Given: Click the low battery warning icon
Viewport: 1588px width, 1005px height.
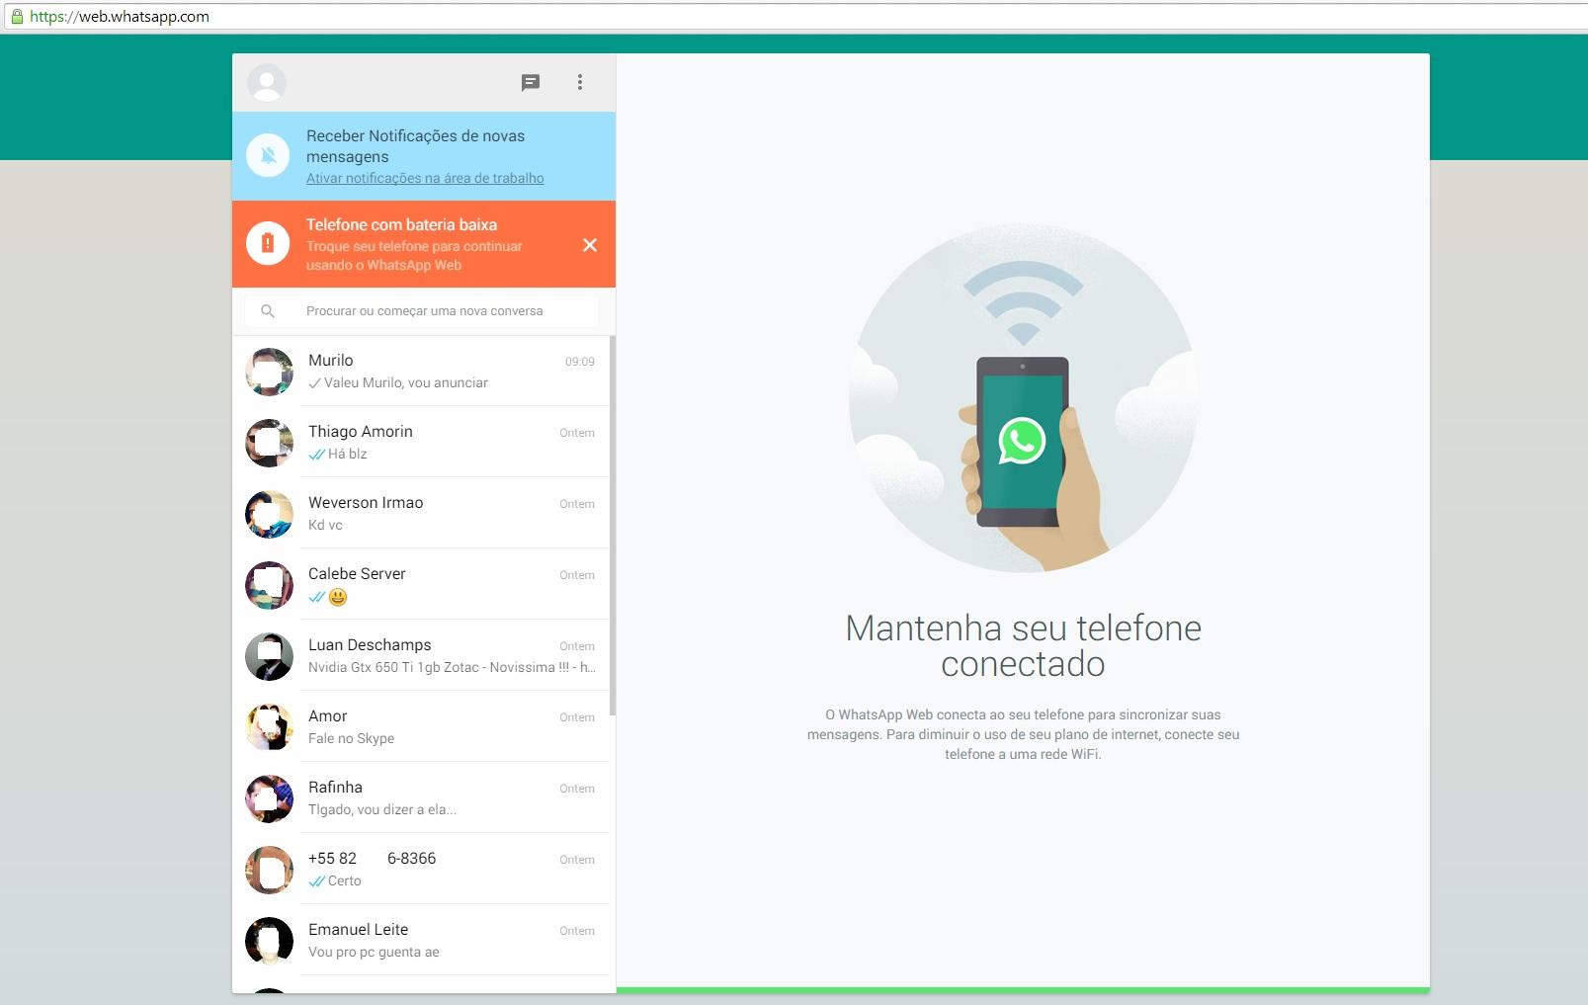Looking at the screenshot, I should pyautogui.click(x=268, y=243).
